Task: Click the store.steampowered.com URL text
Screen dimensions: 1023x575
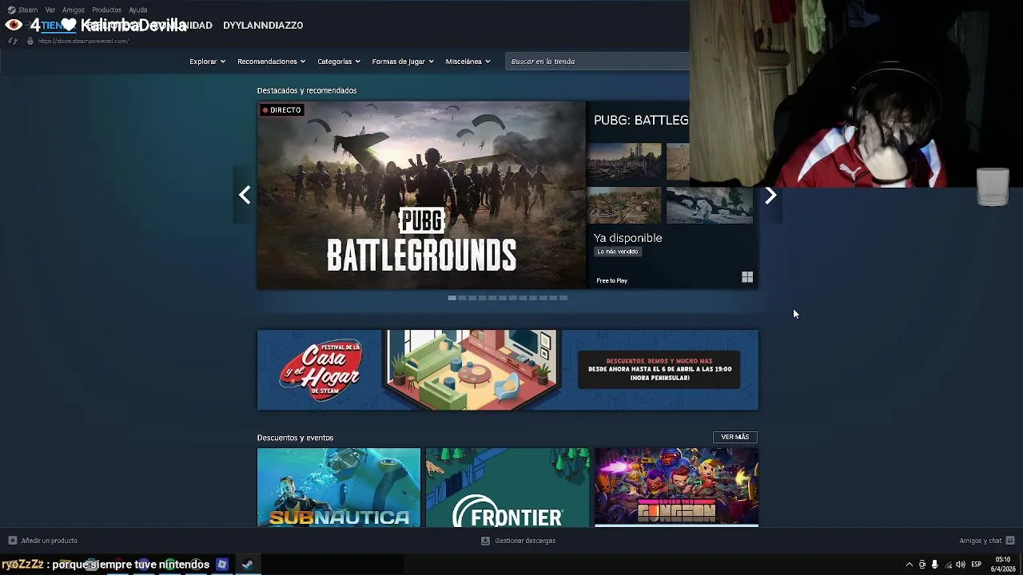Action: coord(83,41)
